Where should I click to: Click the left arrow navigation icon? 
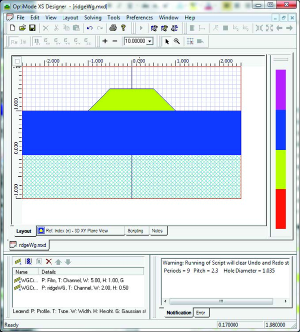(279, 28)
